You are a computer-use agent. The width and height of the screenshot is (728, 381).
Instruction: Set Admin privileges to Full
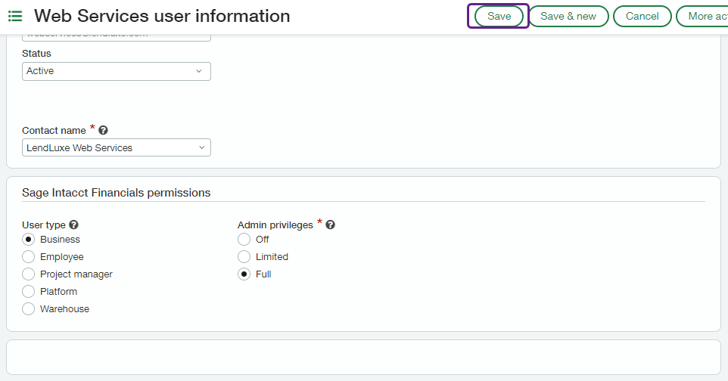click(x=244, y=274)
